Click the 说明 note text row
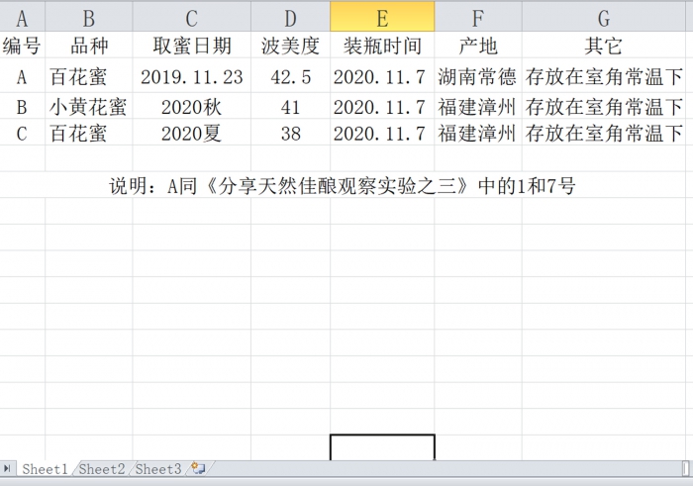693x486 pixels. (x=342, y=186)
